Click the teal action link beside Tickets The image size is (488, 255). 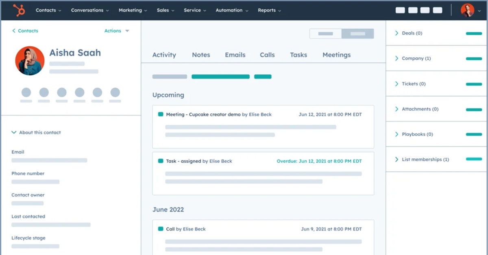pos(474,84)
